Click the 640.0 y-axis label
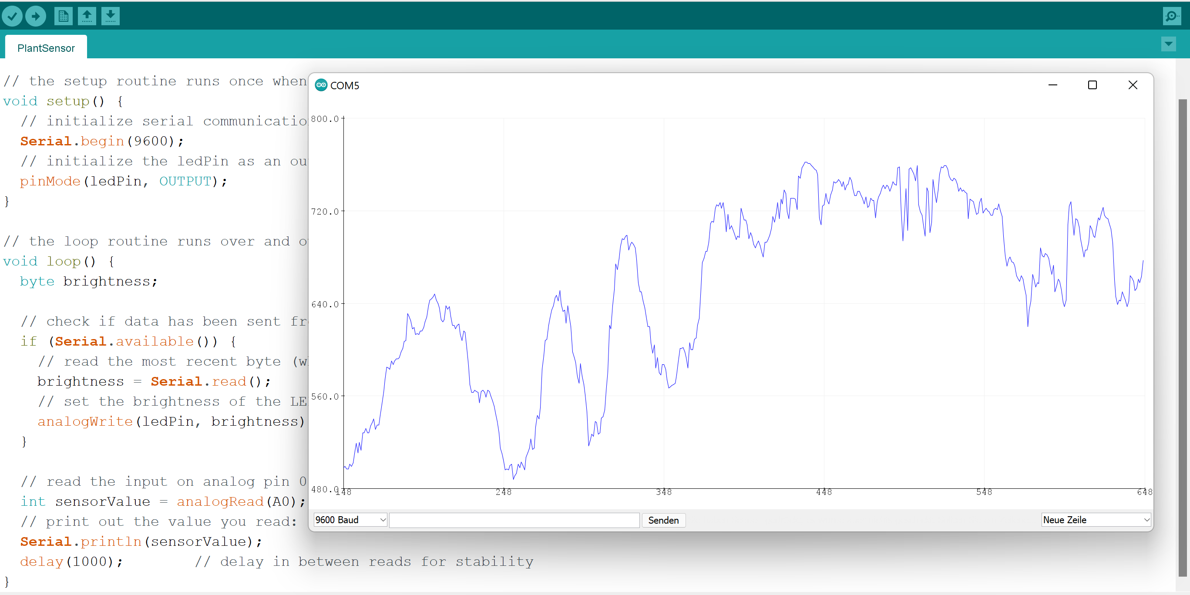1190x595 pixels. (x=325, y=304)
